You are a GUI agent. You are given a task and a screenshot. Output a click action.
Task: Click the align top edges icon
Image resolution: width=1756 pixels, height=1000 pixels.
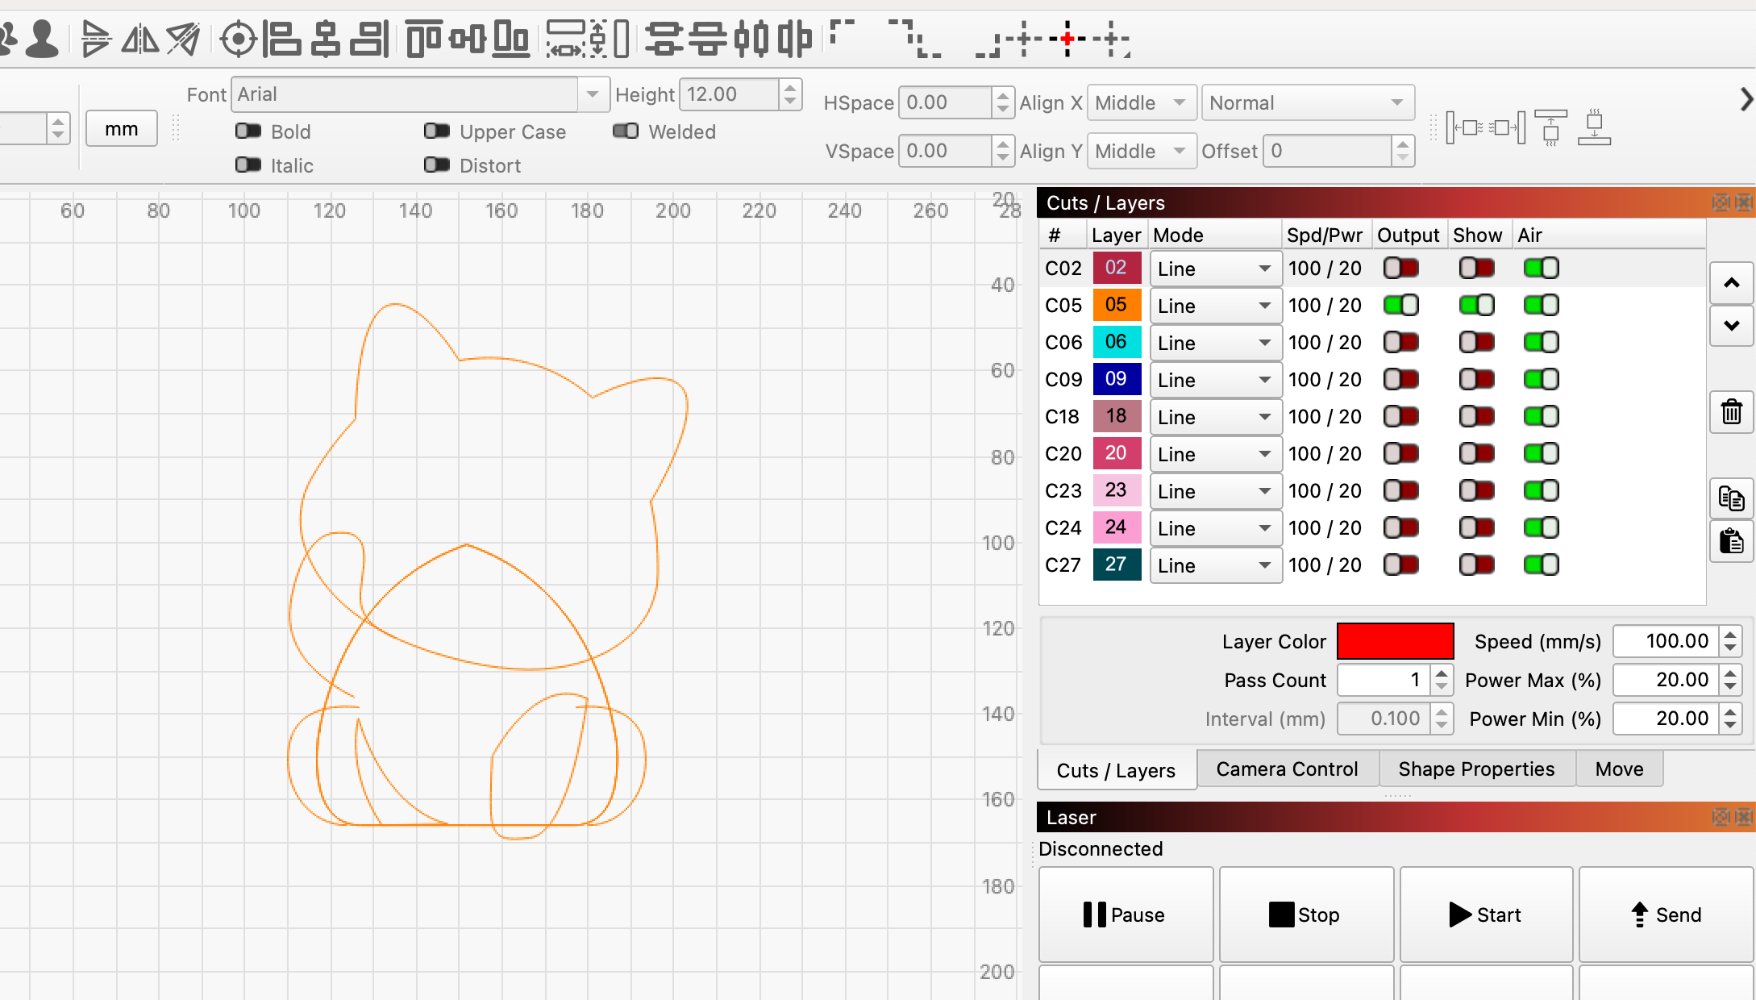[424, 39]
